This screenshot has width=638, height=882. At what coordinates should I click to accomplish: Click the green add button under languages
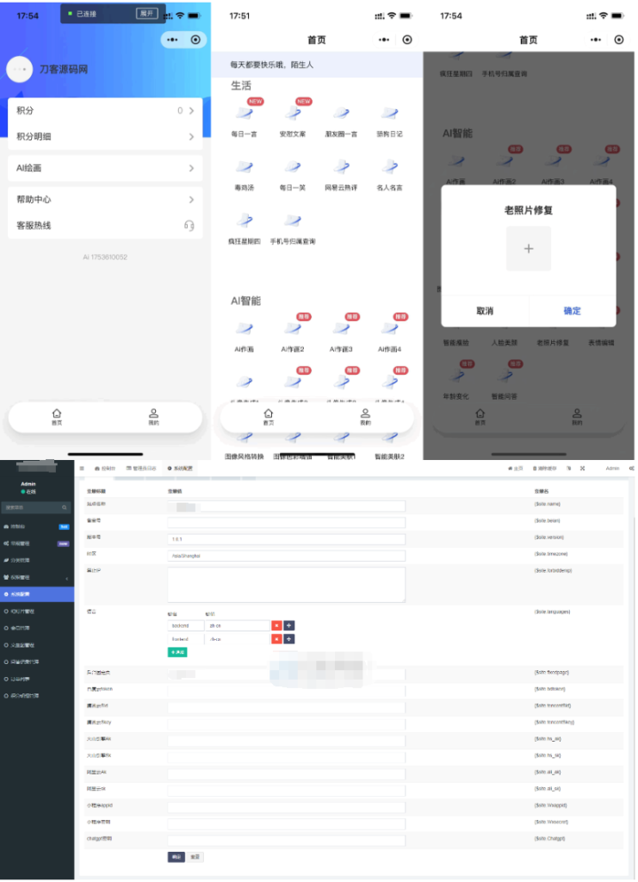coord(177,652)
